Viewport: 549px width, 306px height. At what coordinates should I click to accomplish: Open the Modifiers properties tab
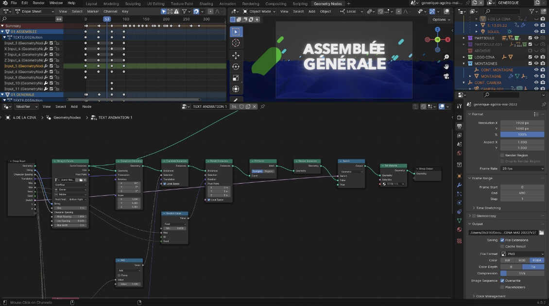(x=460, y=185)
